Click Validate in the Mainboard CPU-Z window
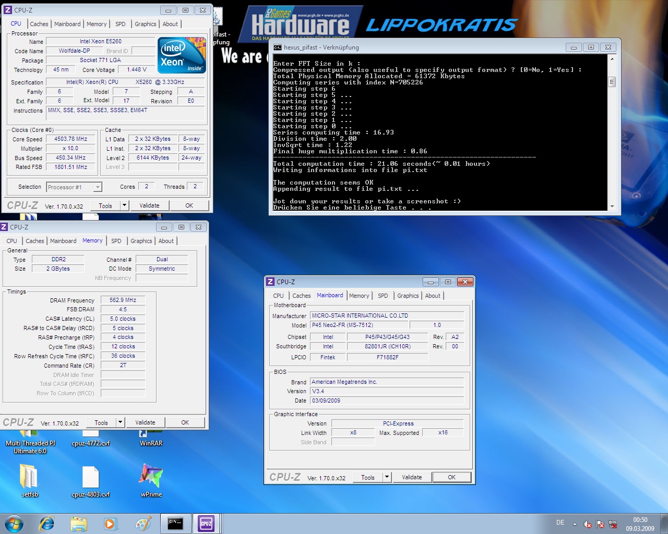Screen dimensions: 668x534 point(412,477)
